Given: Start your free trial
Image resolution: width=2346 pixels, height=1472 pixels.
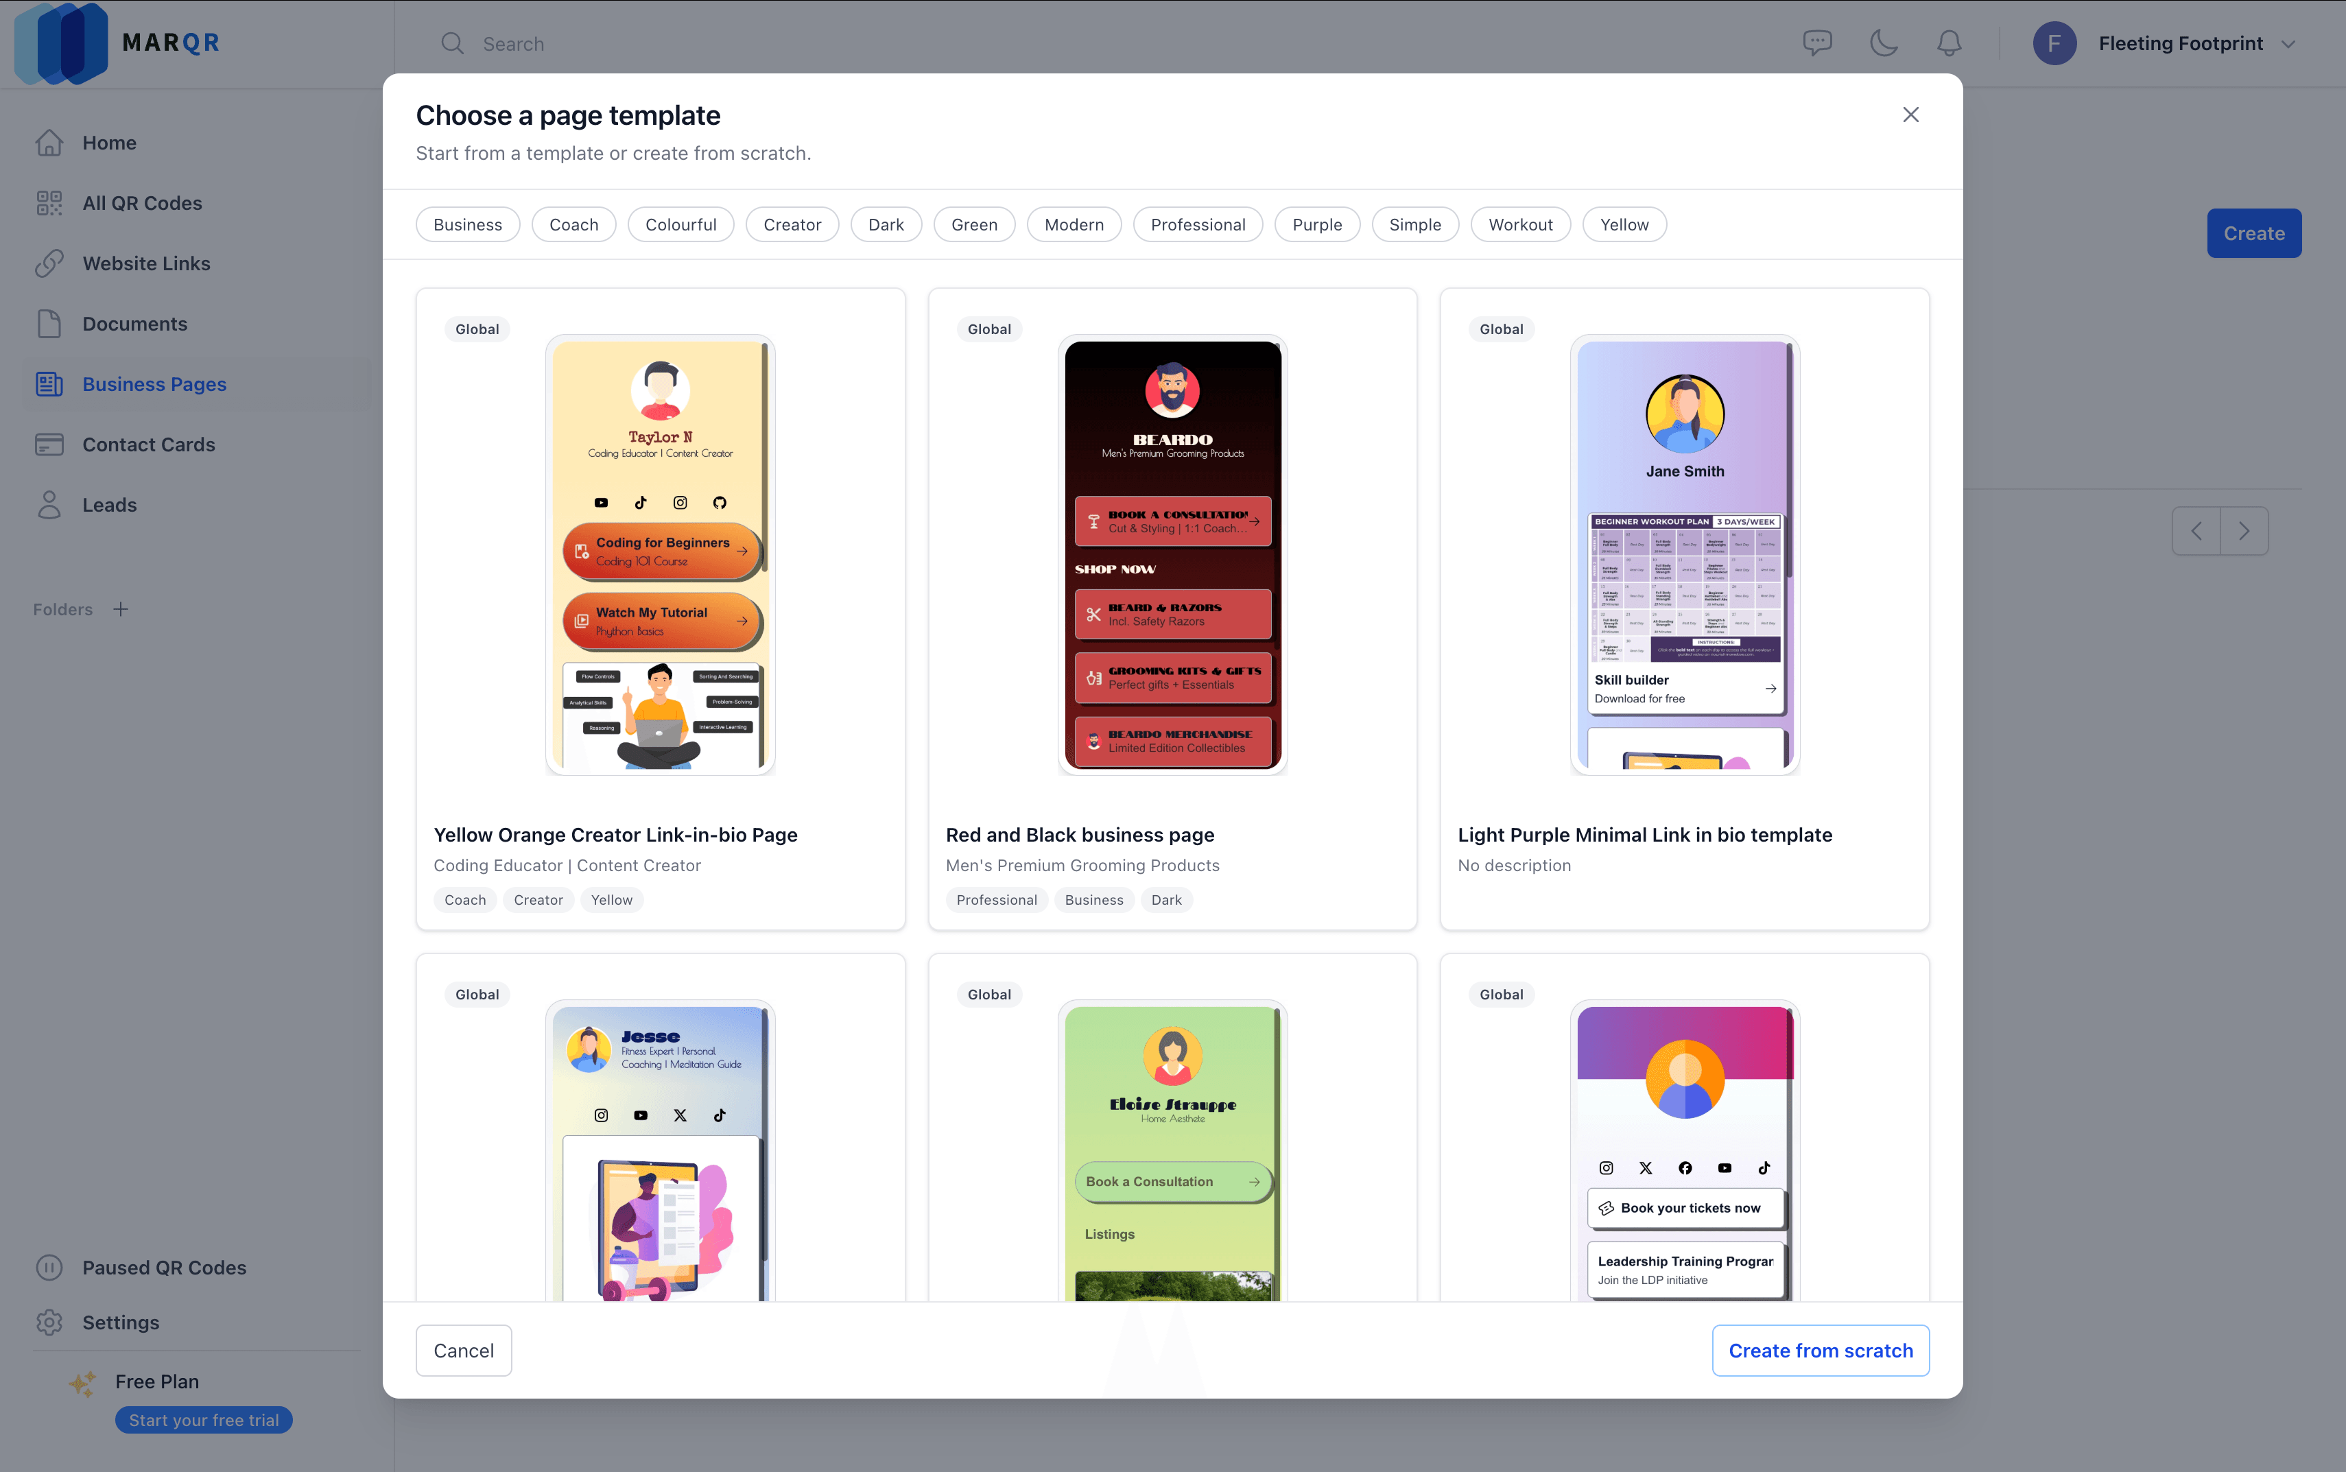Looking at the screenshot, I should click(202, 1419).
